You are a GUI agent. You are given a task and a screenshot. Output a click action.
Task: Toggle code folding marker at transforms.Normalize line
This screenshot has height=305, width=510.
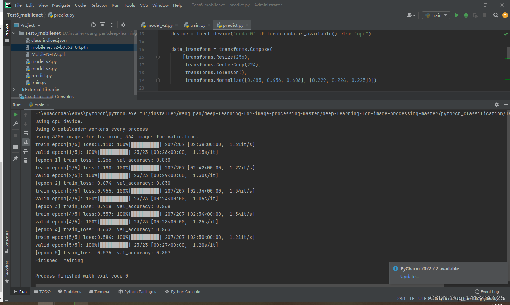click(158, 80)
